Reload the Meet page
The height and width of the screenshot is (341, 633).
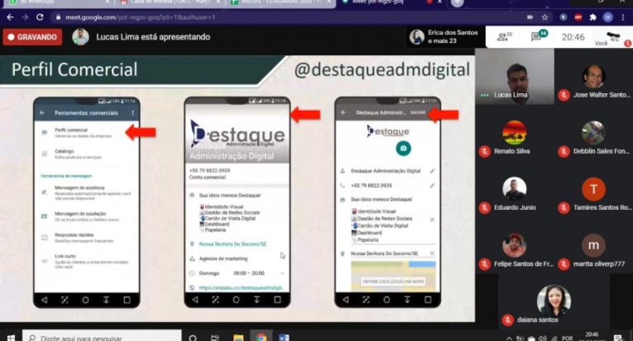[40, 17]
